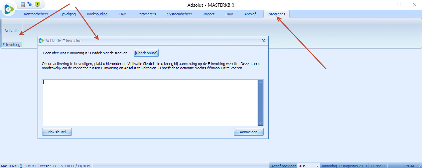Click the text area scrollbar up arrow
This screenshot has height=168, width=422.
[261, 82]
